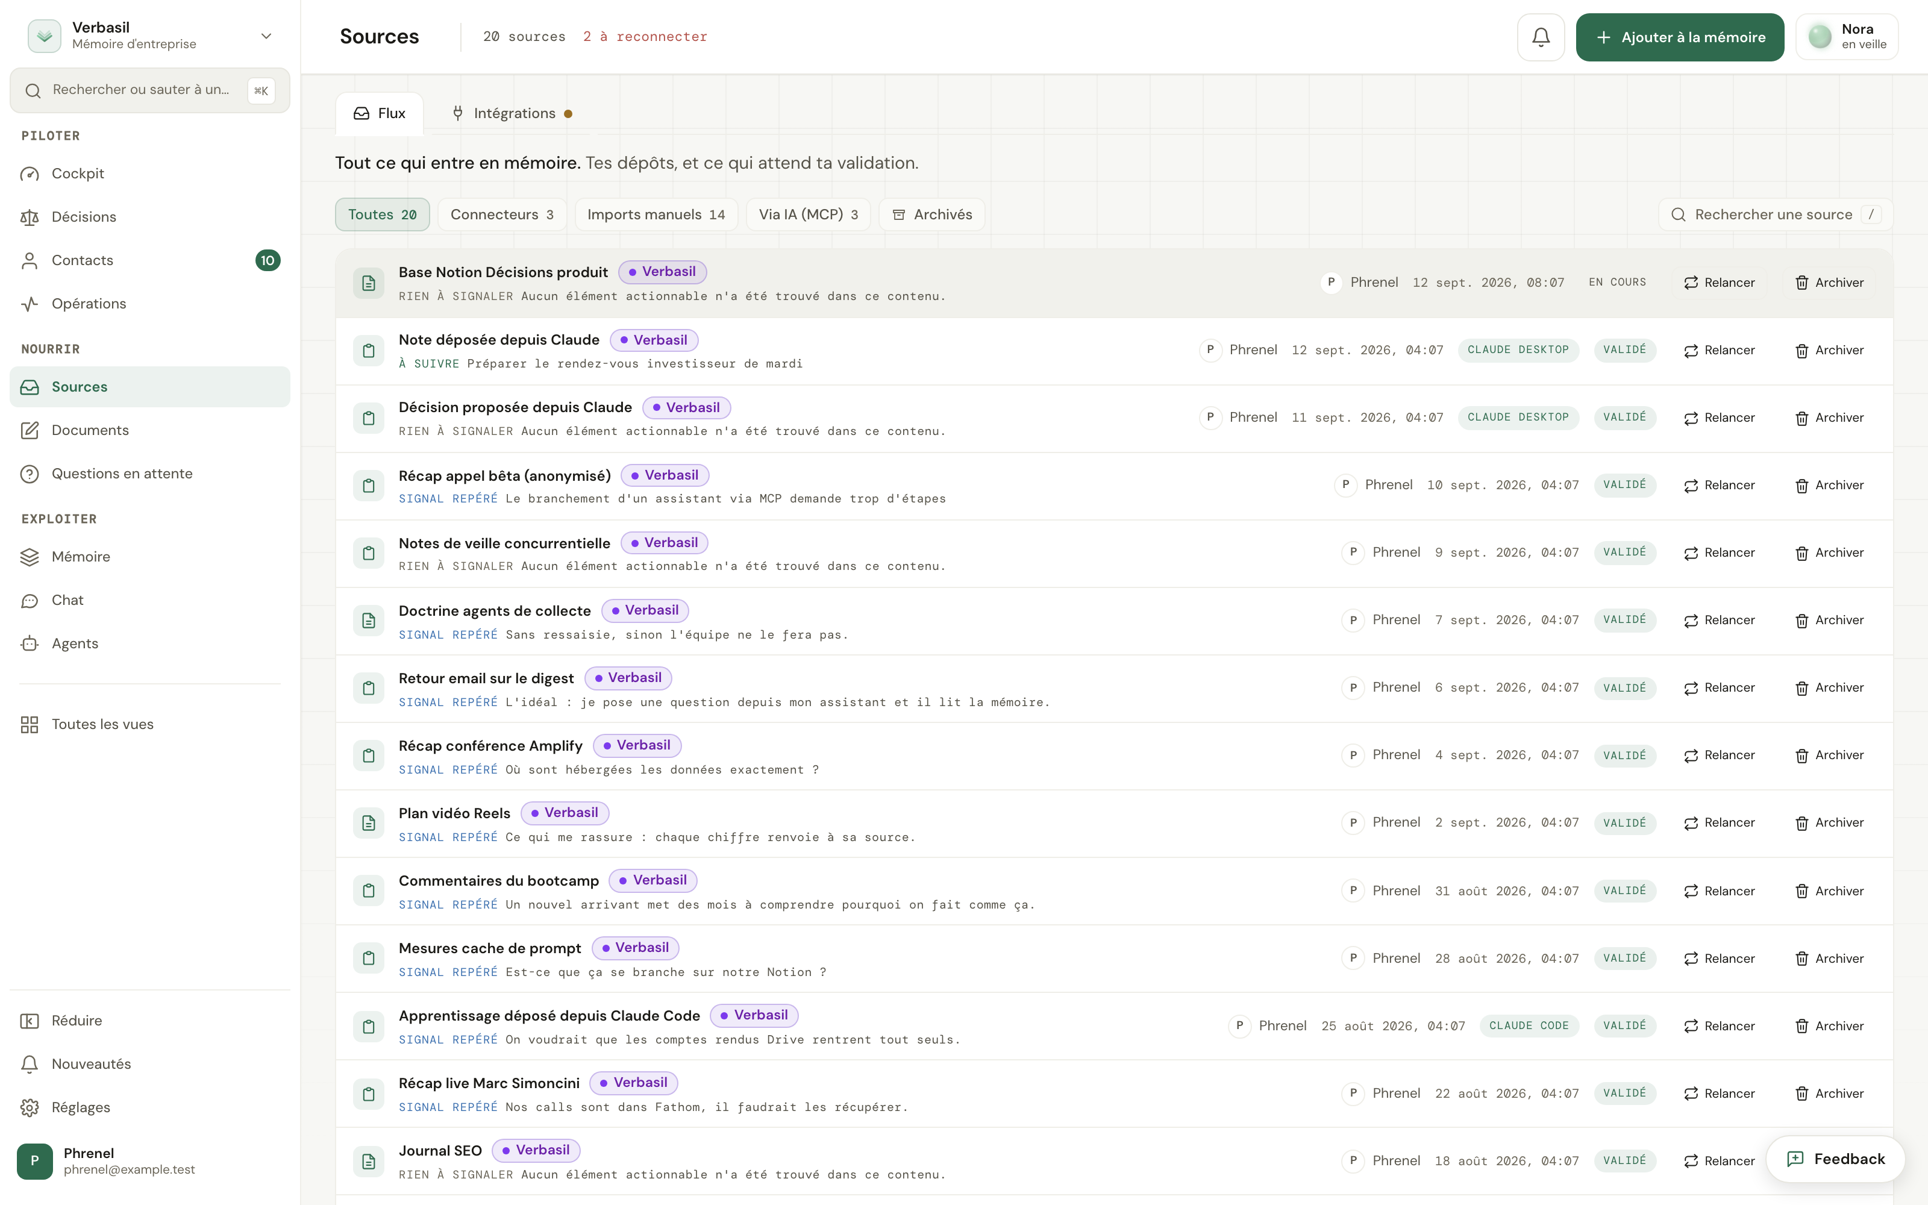Show Archivés sources
Screen dimensions: 1928x1205
coord(931,214)
